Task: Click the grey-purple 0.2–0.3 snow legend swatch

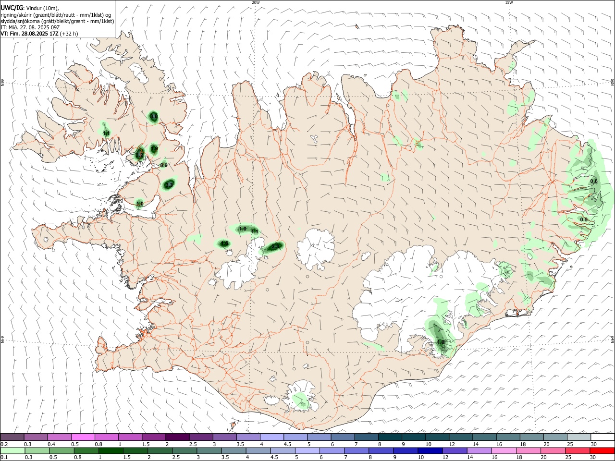Action: [x=12, y=437]
